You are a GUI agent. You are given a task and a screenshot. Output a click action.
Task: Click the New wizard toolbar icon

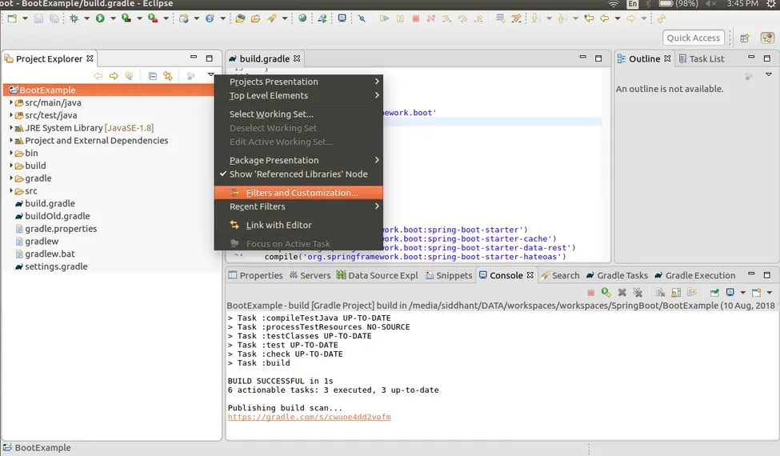13,18
